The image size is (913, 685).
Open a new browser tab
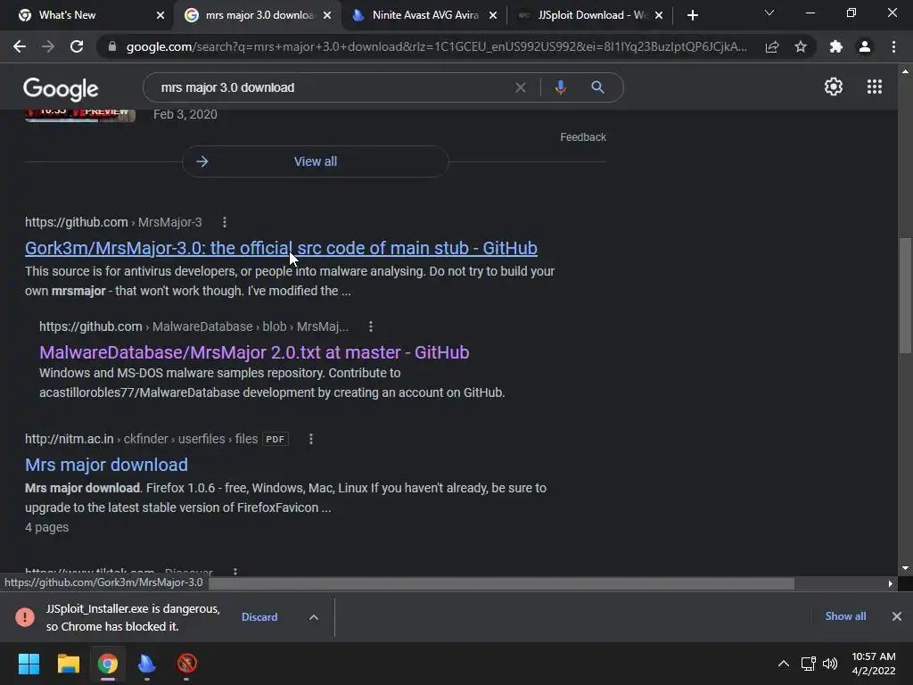[692, 15]
